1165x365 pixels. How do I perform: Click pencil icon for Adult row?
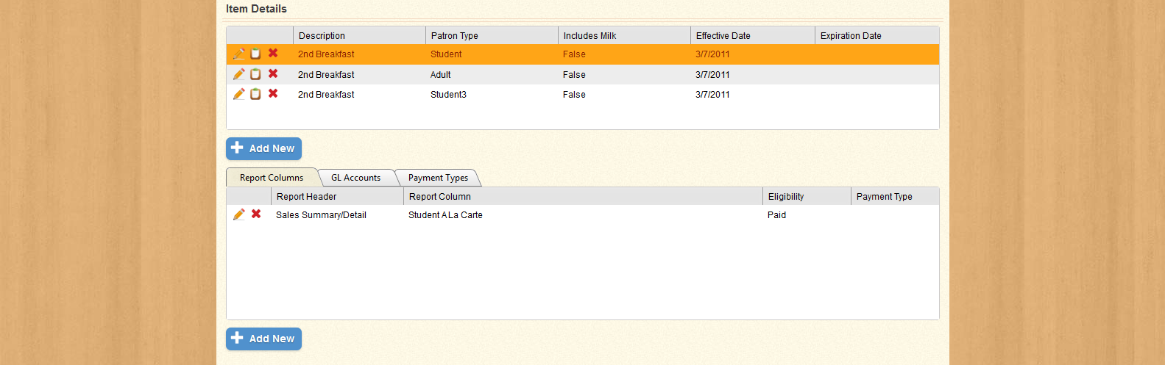click(x=238, y=74)
